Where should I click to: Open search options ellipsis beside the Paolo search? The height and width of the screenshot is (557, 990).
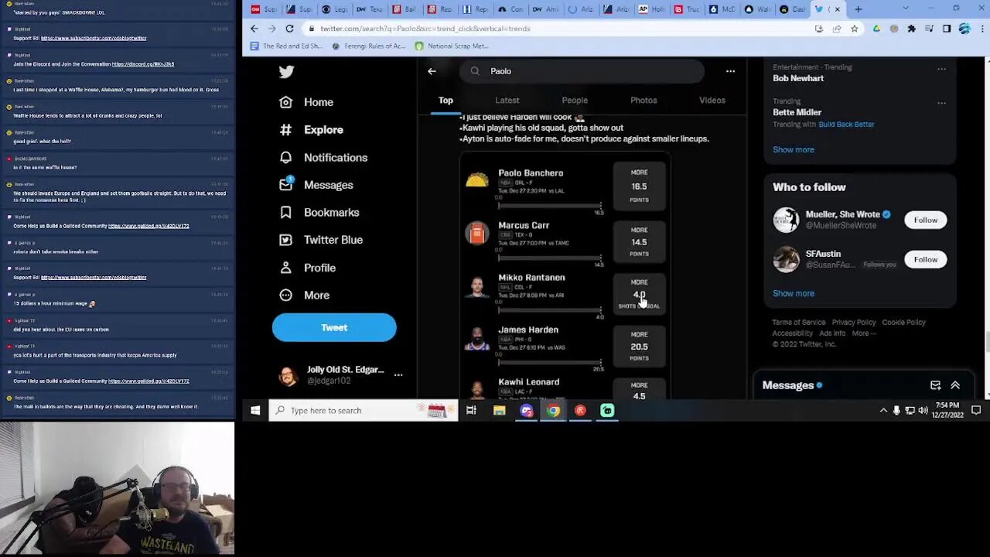pos(730,71)
